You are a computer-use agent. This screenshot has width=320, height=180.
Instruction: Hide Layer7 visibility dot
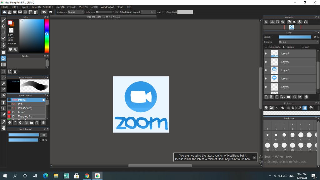[266, 54]
